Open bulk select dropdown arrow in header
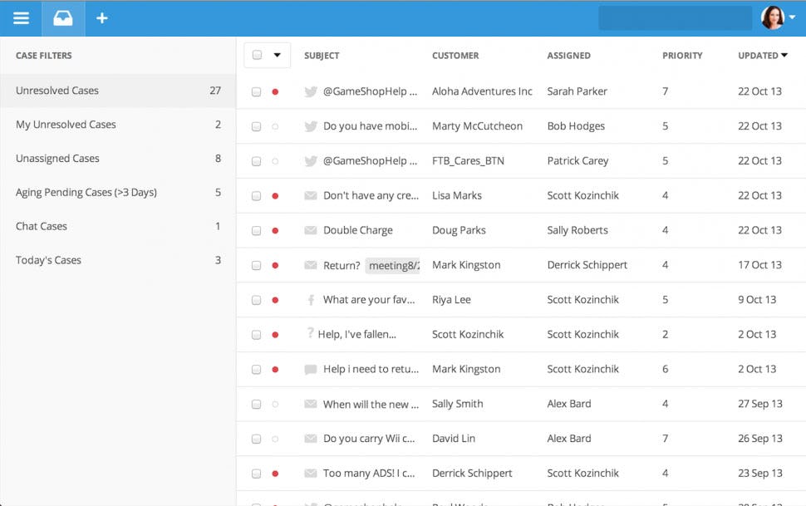The height and width of the screenshot is (506, 806). coord(277,55)
